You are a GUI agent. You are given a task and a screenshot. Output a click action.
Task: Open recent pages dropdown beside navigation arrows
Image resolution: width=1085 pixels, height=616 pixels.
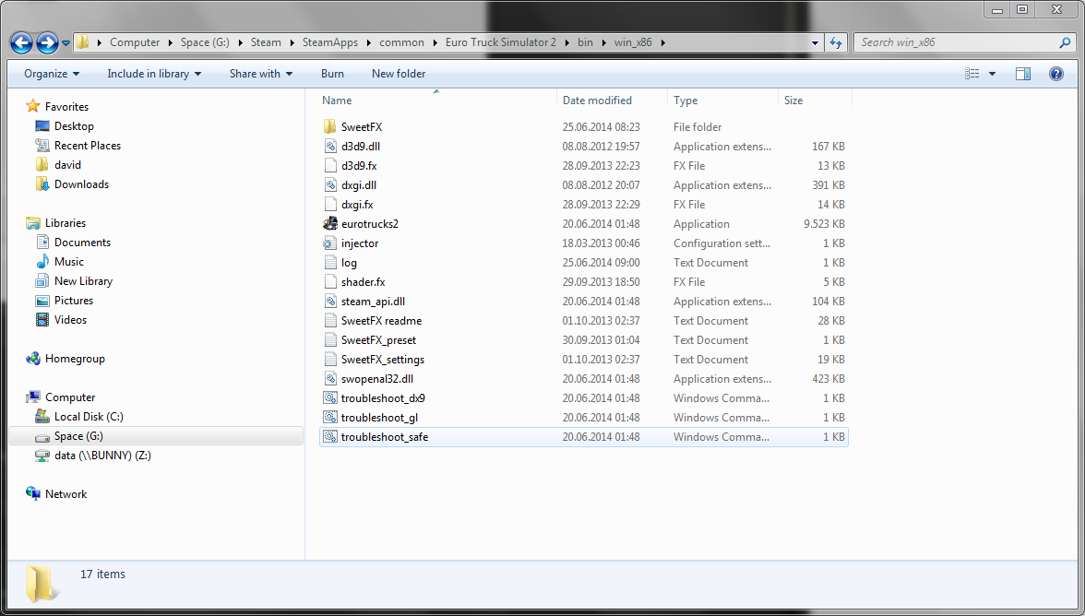pos(66,42)
